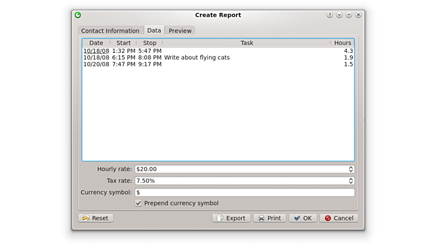437x246 pixels.
Task: Switch to the Contact Information tab
Action: pyautogui.click(x=110, y=31)
